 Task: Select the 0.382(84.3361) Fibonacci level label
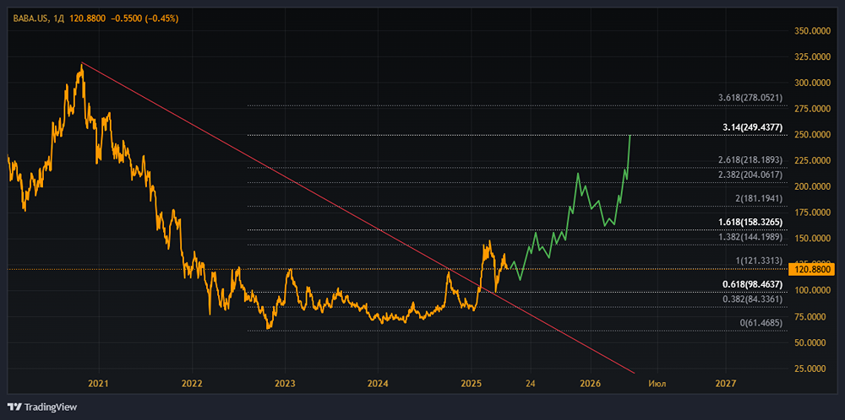point(752,299)
